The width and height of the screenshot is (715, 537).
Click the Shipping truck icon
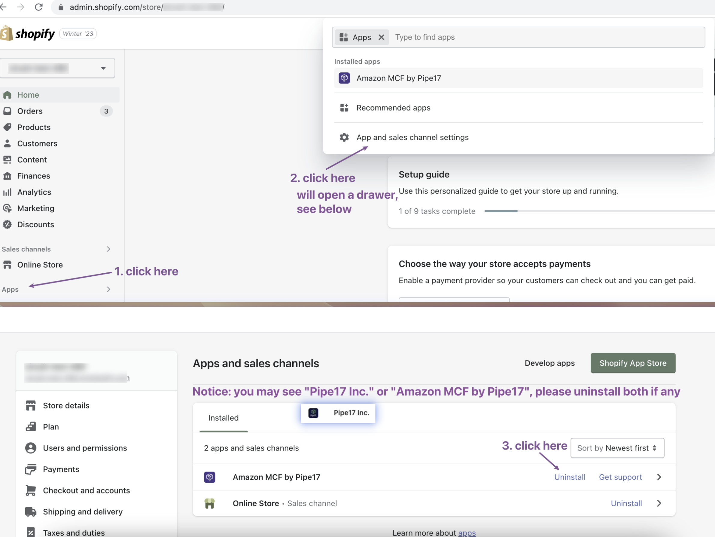(31, 512)
